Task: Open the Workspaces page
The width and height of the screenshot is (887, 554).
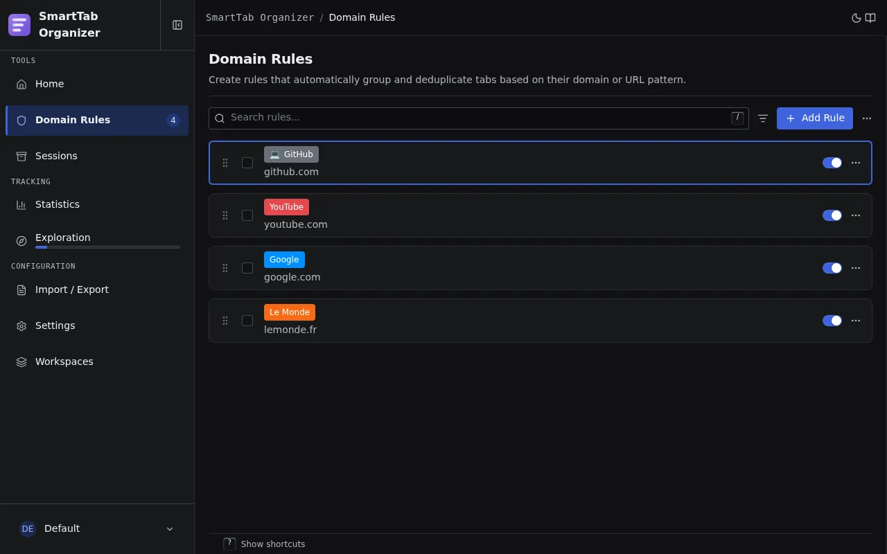Action: [97, 362]
